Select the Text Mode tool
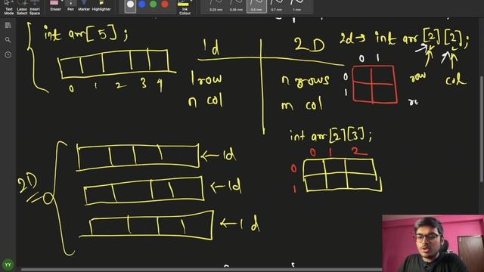The width and height of the screenshot is (484, 272). point(8,8)
